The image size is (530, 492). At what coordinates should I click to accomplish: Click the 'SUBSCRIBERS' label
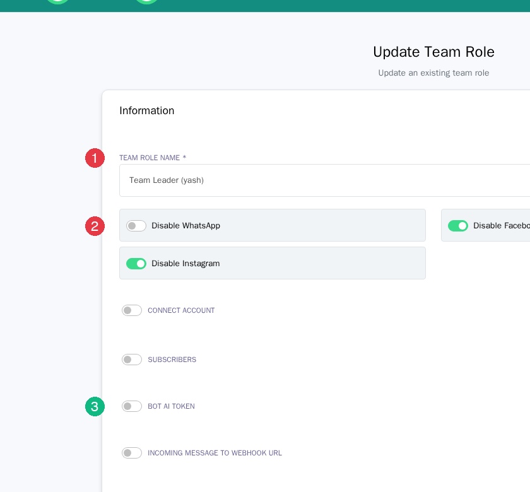172,360
